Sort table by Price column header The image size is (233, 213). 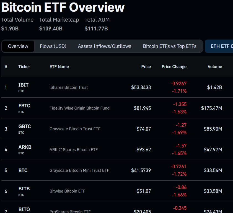point(146,67)
